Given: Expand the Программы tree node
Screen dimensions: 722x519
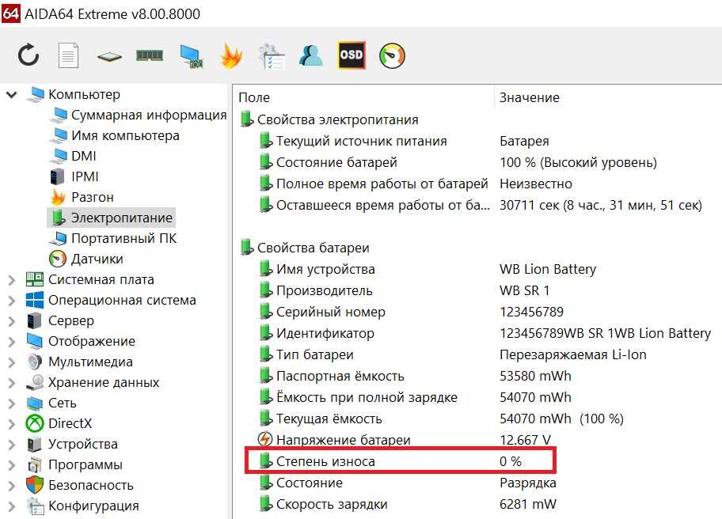Looking at the screenshot, I should (12, 464).
